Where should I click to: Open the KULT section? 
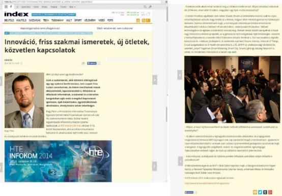(x=69, y=20)
